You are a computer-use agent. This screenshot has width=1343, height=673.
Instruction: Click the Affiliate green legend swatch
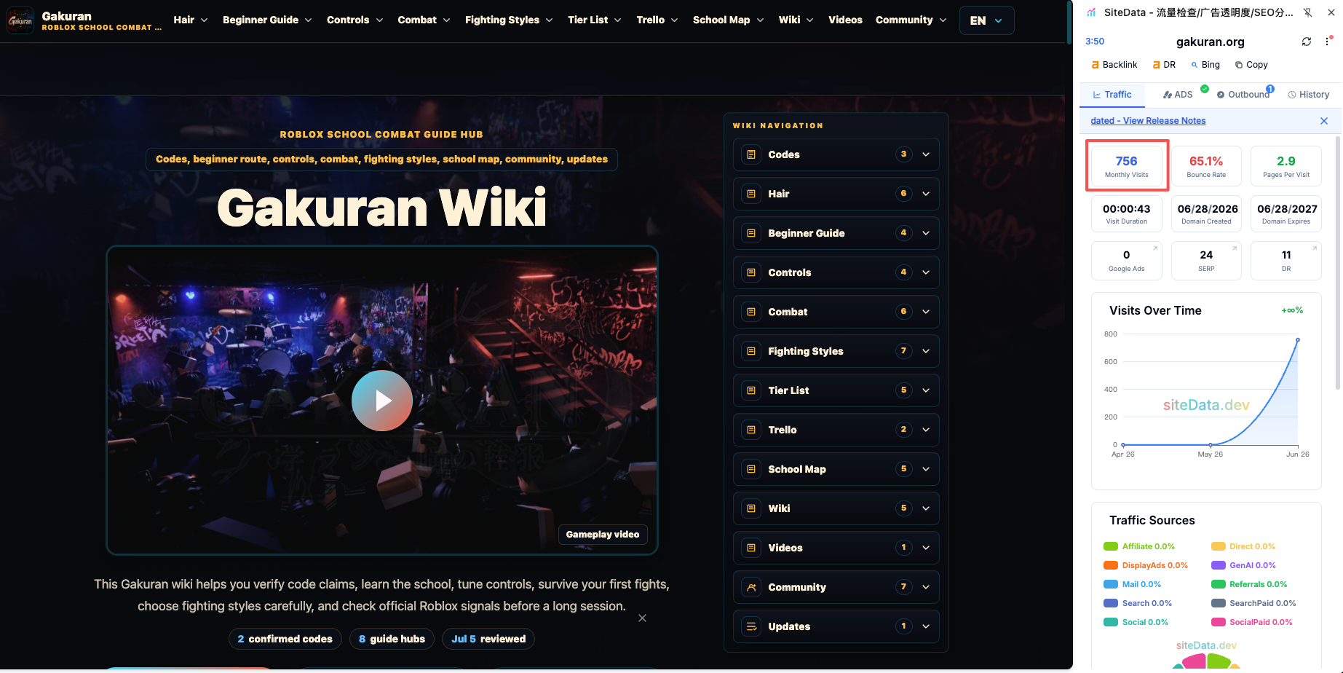click(1111, 546)
